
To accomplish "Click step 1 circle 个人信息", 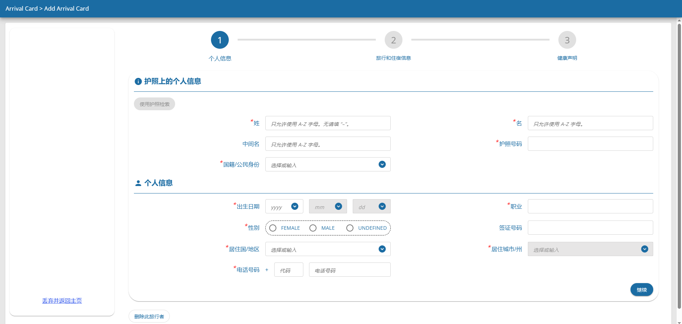I will 220,40.
